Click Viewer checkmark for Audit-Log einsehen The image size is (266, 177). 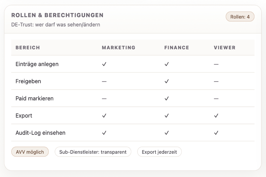pos(216,133)
